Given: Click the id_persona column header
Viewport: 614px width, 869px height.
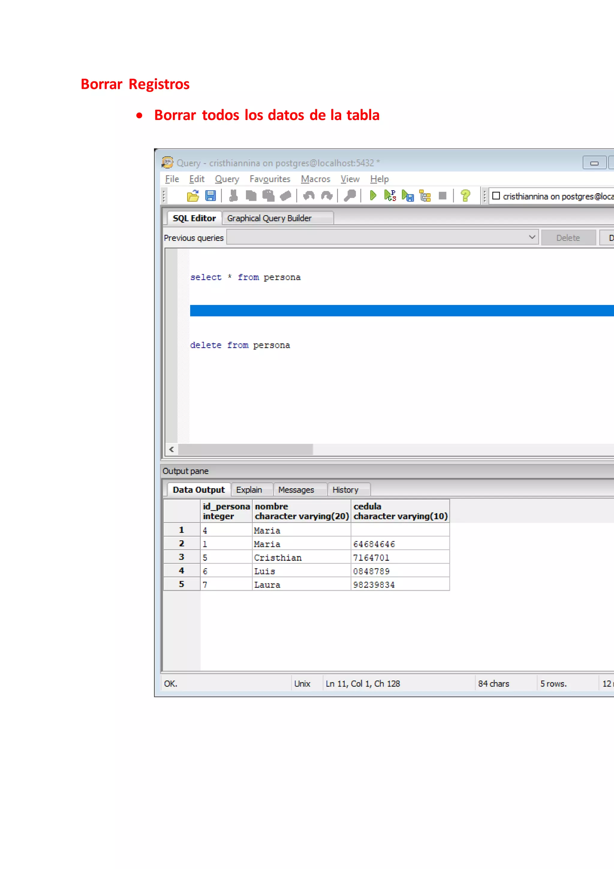Looking at the screenshot, I should pyautogui.click(x=226, y=511).
